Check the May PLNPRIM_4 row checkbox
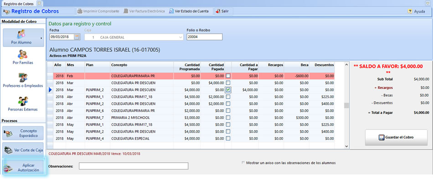This screenshot has height=179, width=433. [x=228, y=138]
